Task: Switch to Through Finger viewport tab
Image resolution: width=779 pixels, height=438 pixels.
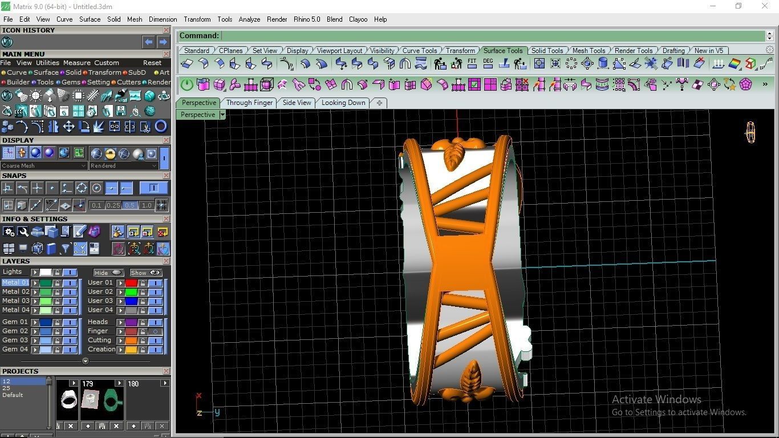Action: click(249, 103)
